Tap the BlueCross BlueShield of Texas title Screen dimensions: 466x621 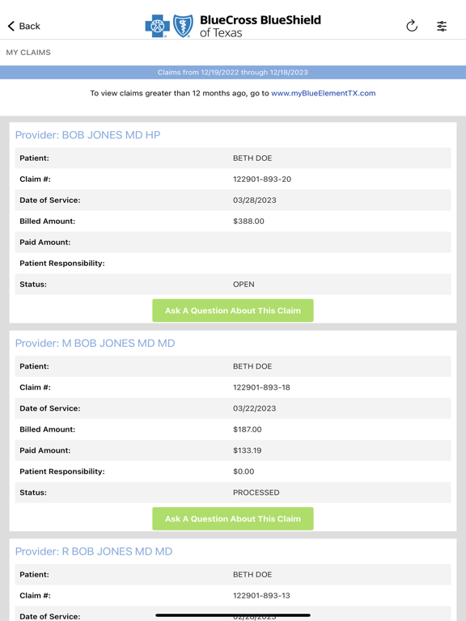pyautogui.click(x=261, y=26)
